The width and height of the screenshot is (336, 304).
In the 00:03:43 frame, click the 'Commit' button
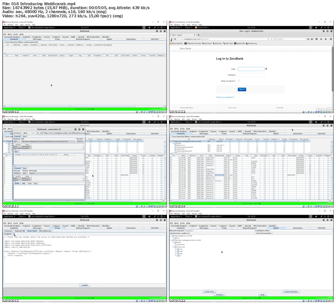pyautogui.click(x=84, y=285)
